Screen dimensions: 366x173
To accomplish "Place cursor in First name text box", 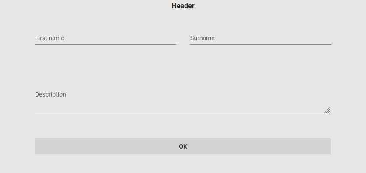I will (x=106, y=38).
